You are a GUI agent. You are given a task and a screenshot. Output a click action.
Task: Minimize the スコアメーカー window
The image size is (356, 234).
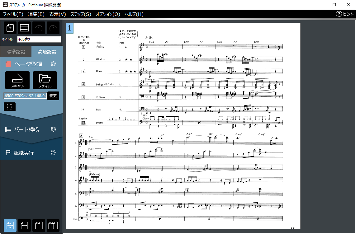click(320, 5)
